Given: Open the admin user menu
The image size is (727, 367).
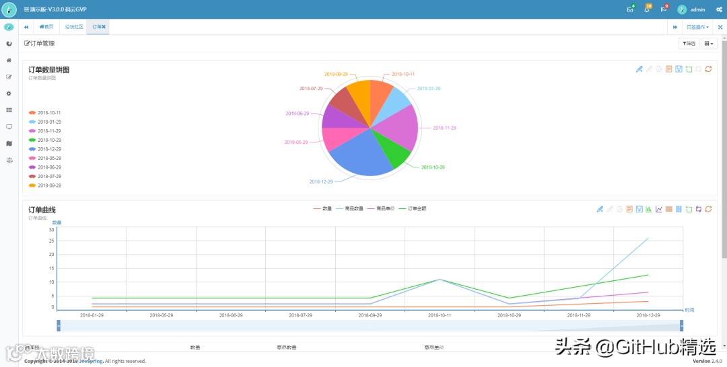Looking at the screenshot, I should (x=691, y=9).
